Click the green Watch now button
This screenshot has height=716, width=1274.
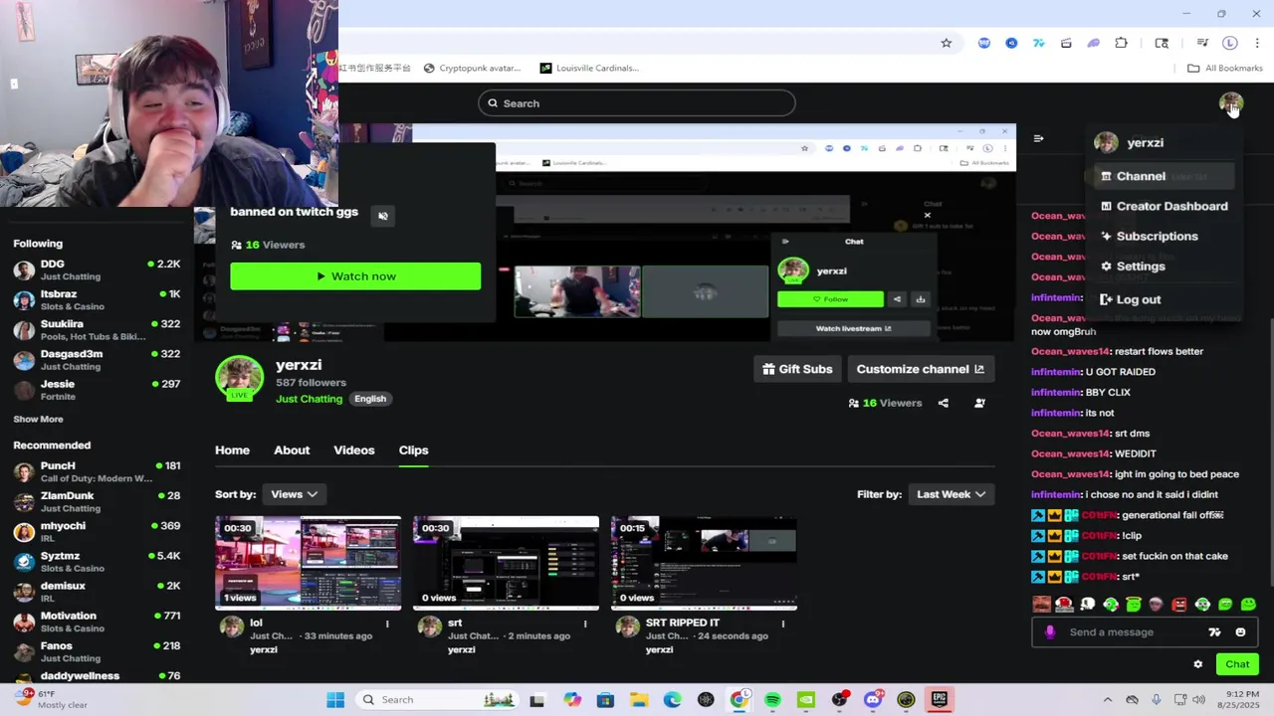[355, 276]
